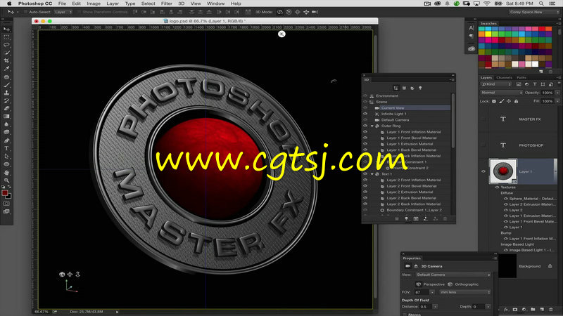The width and height of the screenshot is (563, 316).
Task: Select the Type tool in toolbar
Action: (x=6, y=148)
